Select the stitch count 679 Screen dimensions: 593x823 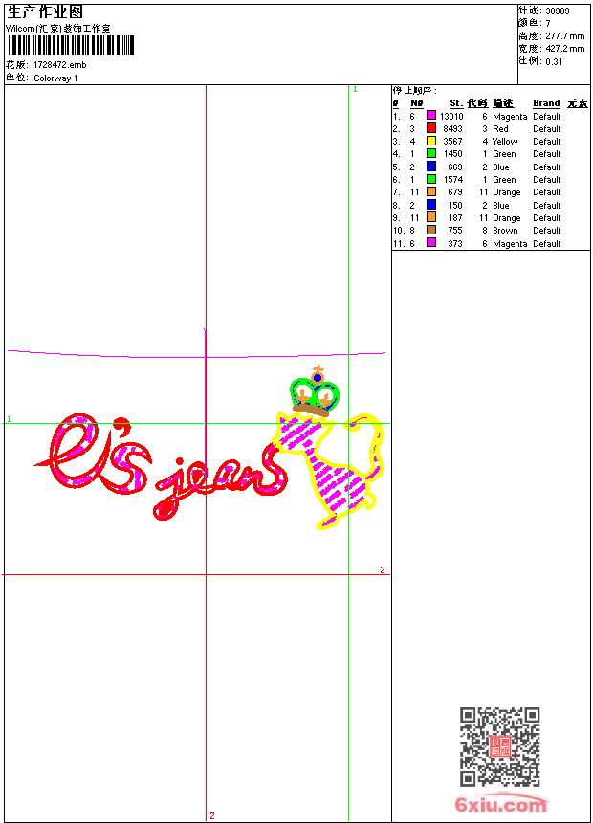(455, 192)
